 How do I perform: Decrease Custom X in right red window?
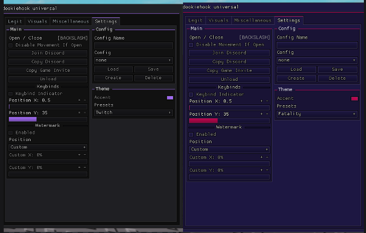[267, 157]
